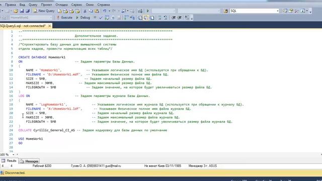Open the Query menu

pos(33,5)
